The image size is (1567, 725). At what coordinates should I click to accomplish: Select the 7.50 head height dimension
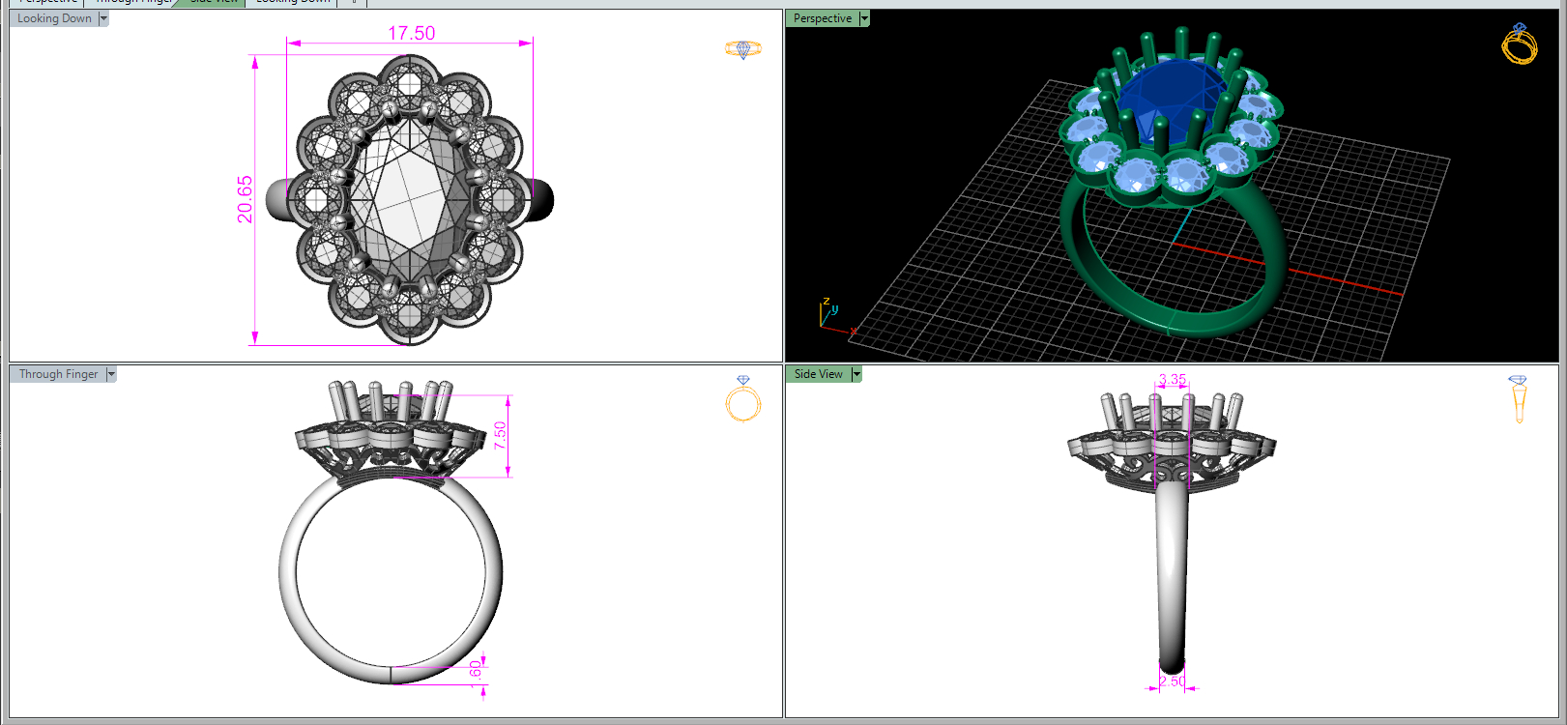[x=500, y=435]
